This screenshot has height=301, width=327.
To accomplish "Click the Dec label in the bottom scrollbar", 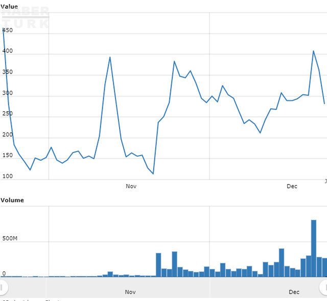I will (294, 292).
